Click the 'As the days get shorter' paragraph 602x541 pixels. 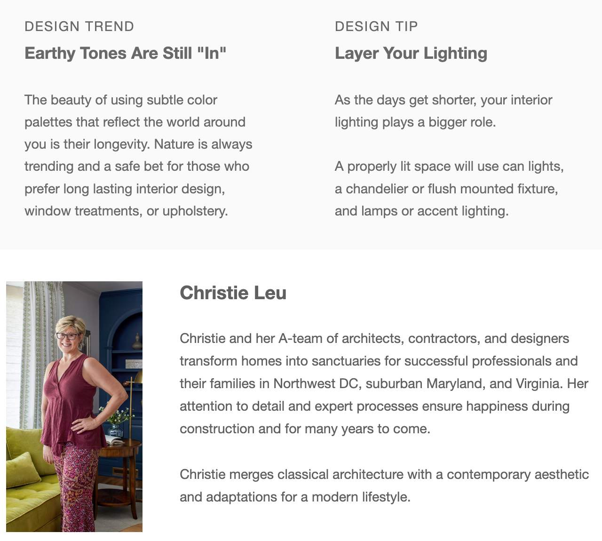(x=444, y=111)
